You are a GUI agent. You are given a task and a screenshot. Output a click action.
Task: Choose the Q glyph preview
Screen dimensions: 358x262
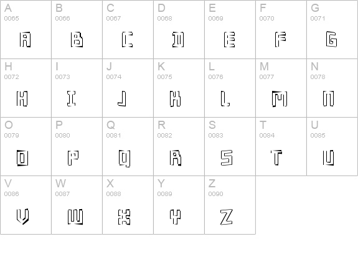125,159
